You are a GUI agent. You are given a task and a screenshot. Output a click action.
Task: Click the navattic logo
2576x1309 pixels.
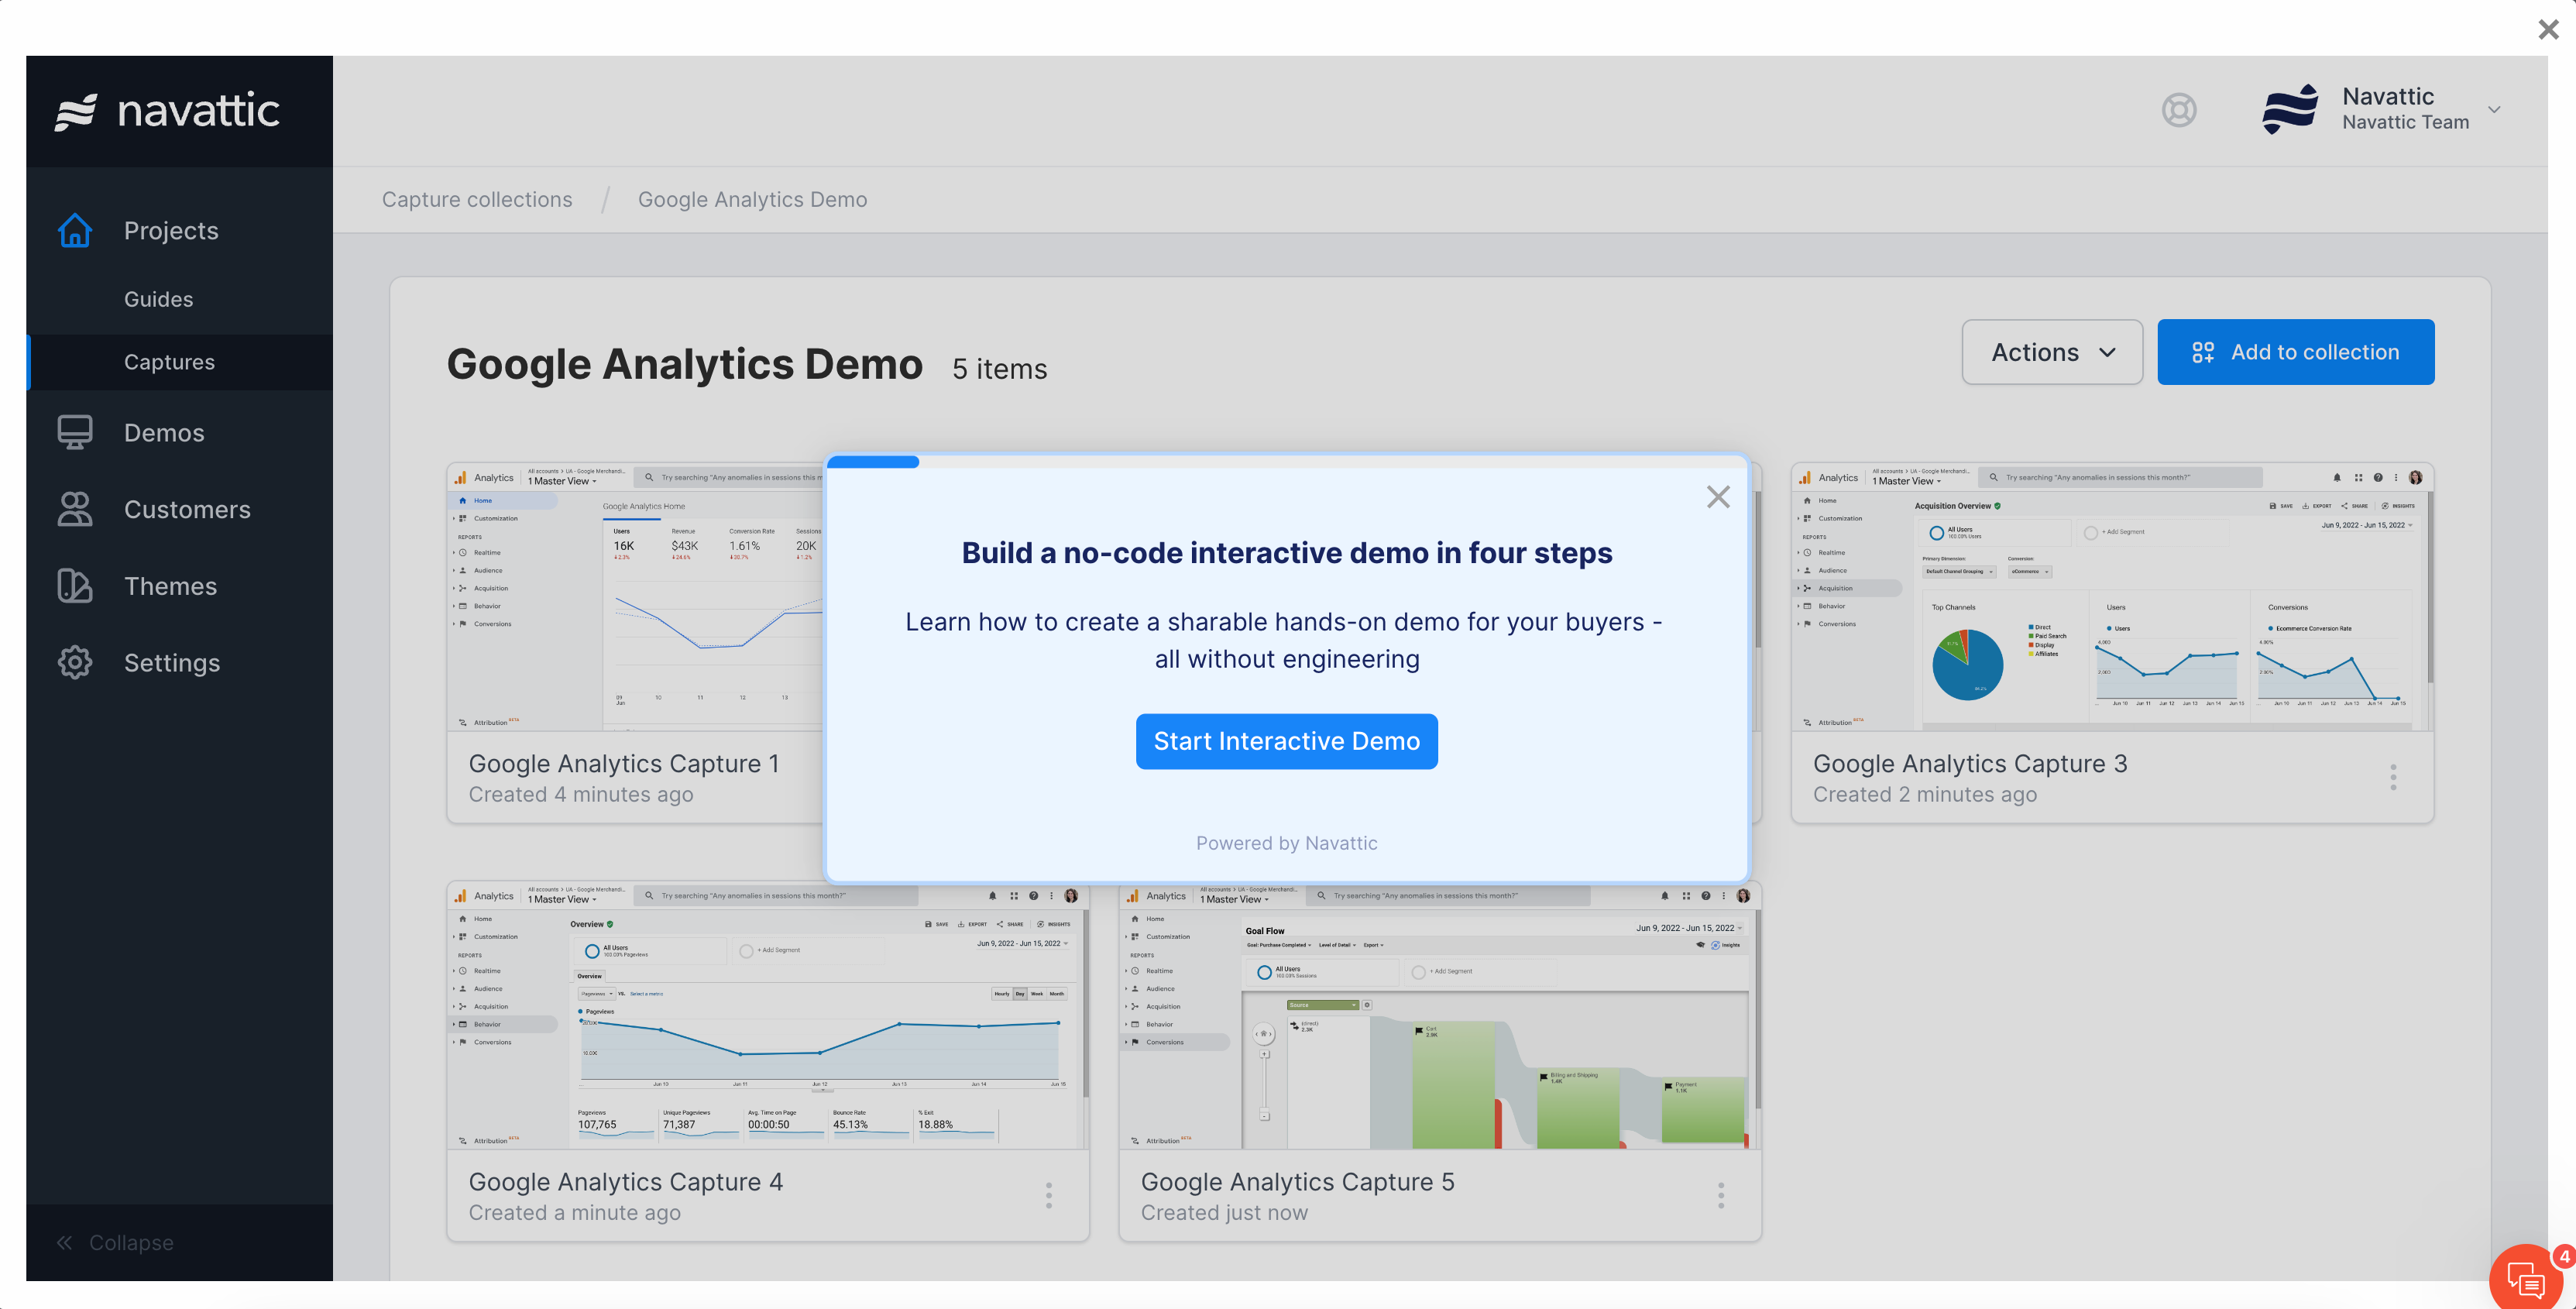(168, 111)
